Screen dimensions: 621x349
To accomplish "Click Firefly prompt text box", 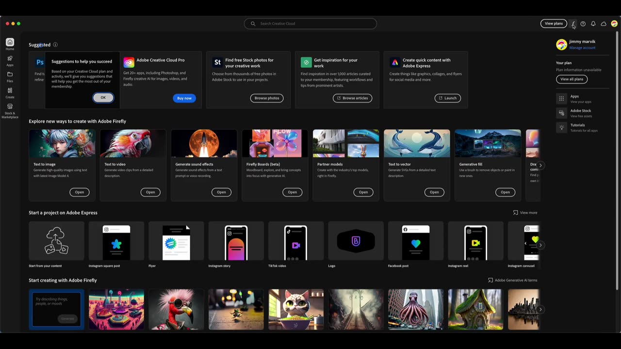I will [56, 309].
